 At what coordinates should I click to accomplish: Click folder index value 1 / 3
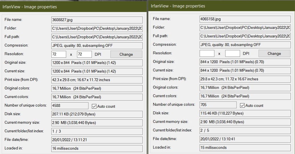click(97, 131)
